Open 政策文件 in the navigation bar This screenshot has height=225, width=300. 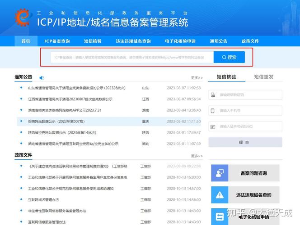pyautogui.click(x=250, y=41)
